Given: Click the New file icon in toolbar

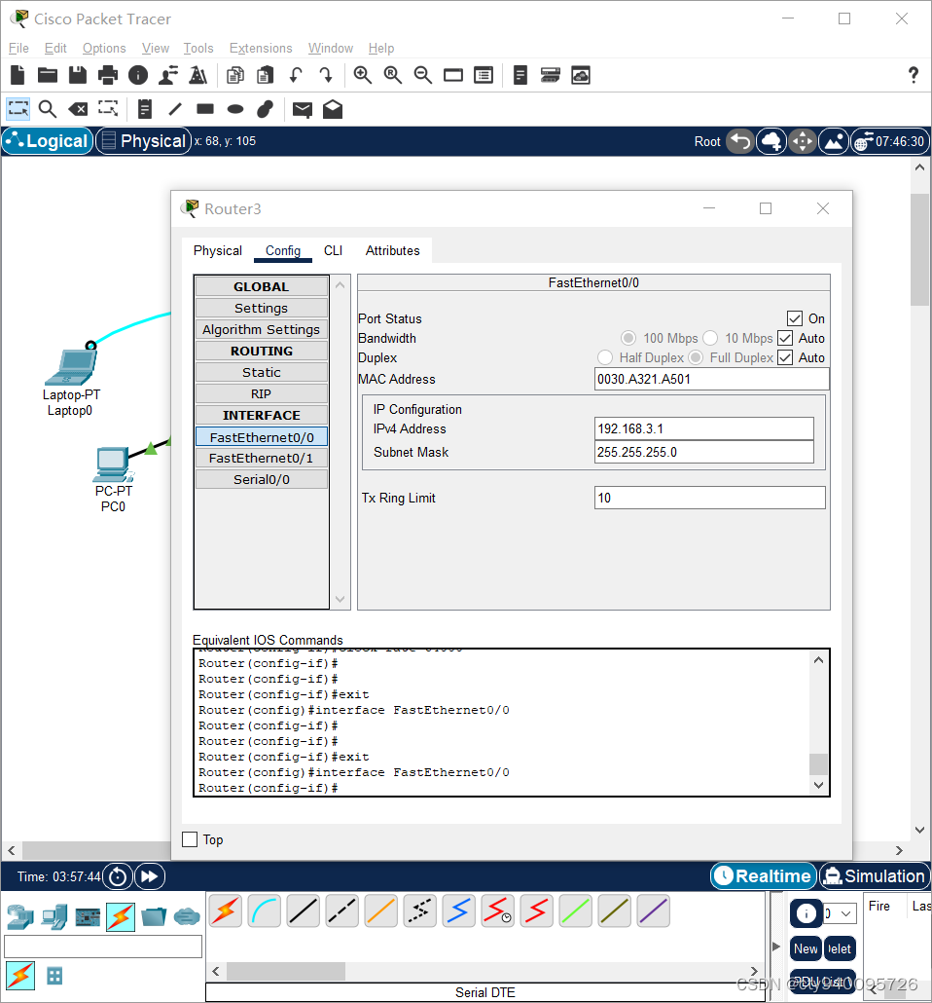Looking at the screenshot, I should point(18,76).
